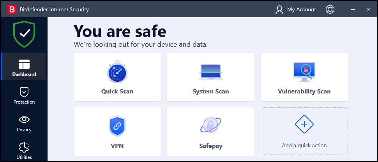Click the My Account text link
The image size is (378, 162).
(302, 10)
